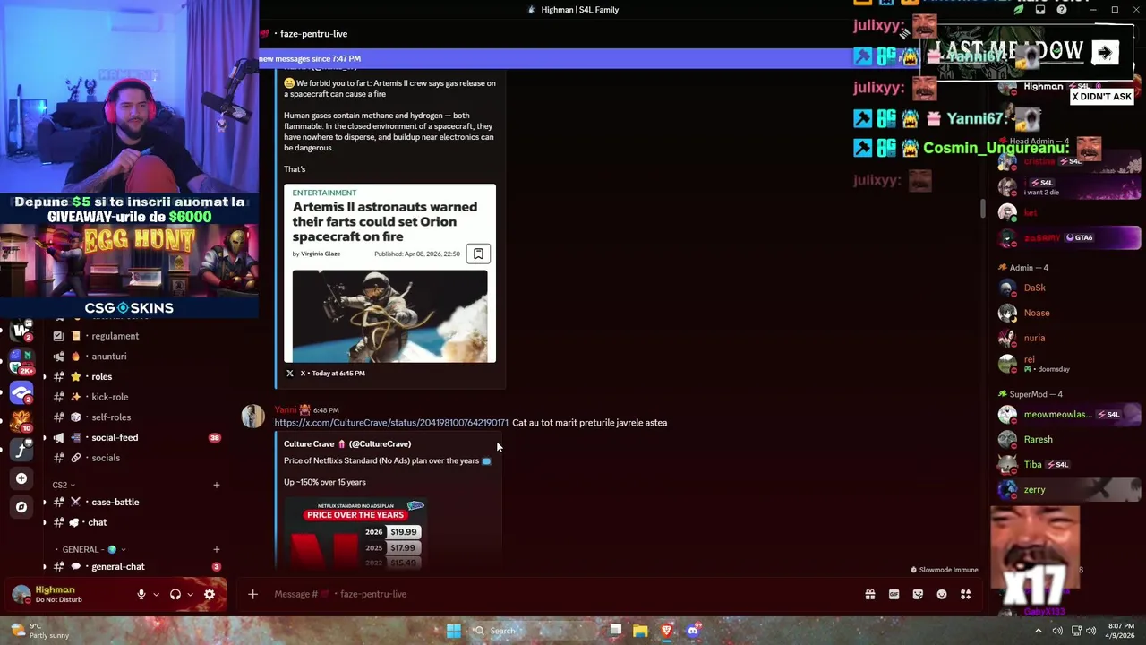The height and width of the screenshot is (645, 1146).
Task: Deafen audio with the headphones icon
Action: [x=175, y=594]
